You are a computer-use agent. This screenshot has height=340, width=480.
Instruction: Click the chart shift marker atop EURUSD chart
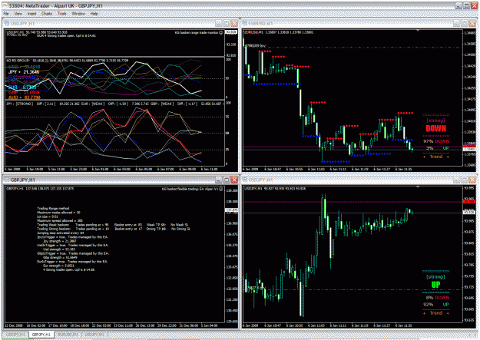[x=418, y=31]
